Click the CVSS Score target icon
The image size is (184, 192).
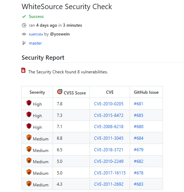pyautogui.click(x=60, y=92)
